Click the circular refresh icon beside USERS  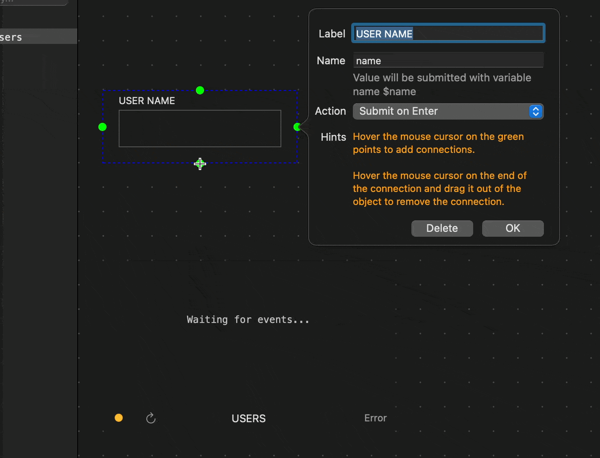(x=151, y=418)
